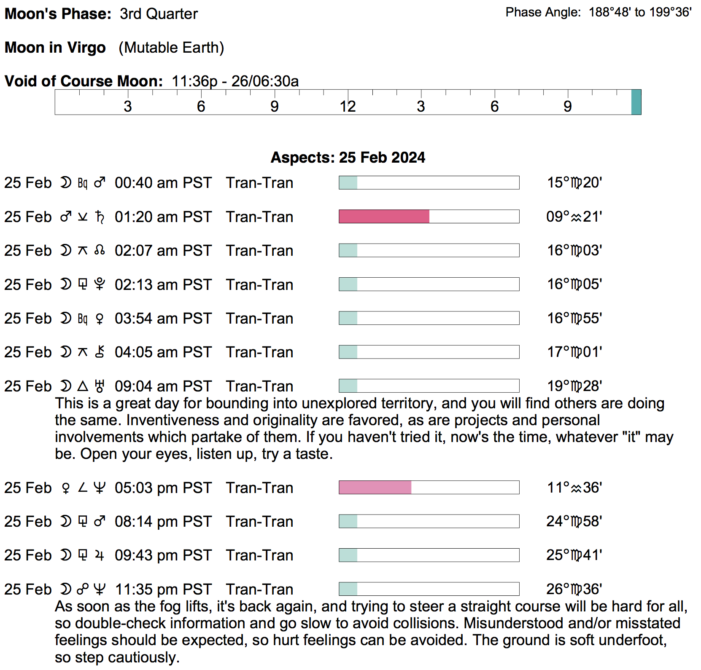
Task: Click the 12 noon mark on the timeline
Action: click(x=348, y=106)
